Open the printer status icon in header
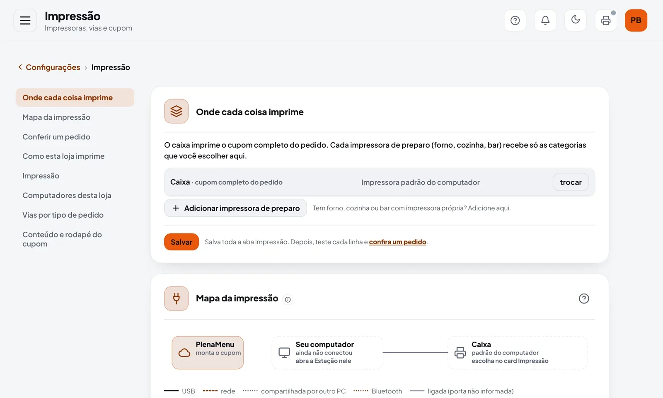 pyautogui.click(x=606, y=20)
